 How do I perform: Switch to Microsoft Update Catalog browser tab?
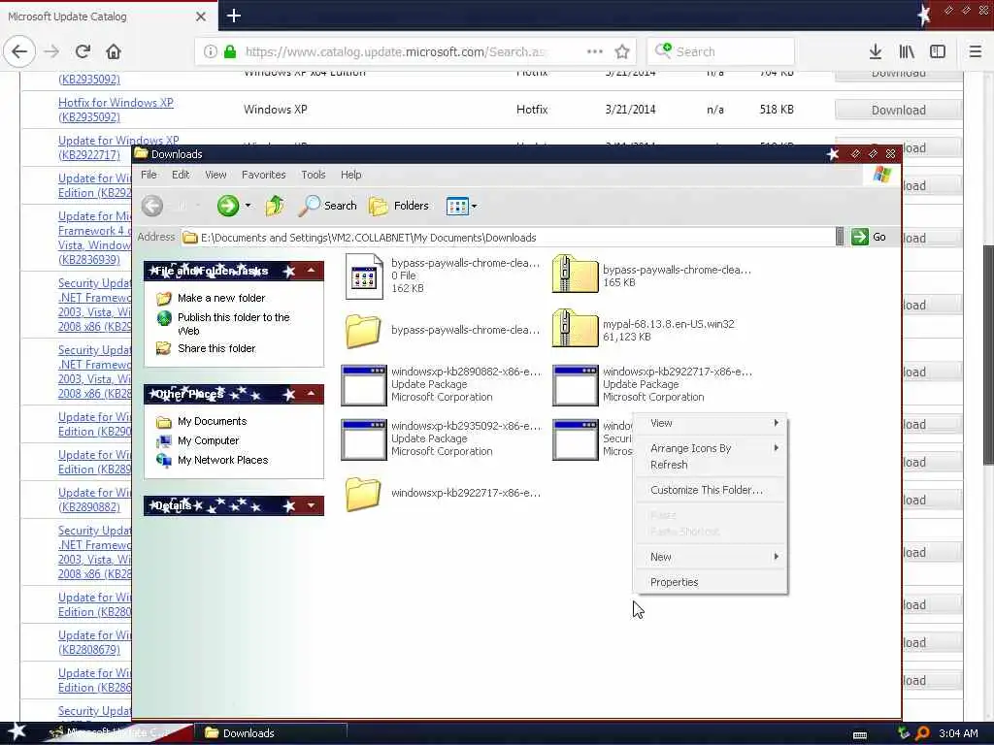pos(109,16)
